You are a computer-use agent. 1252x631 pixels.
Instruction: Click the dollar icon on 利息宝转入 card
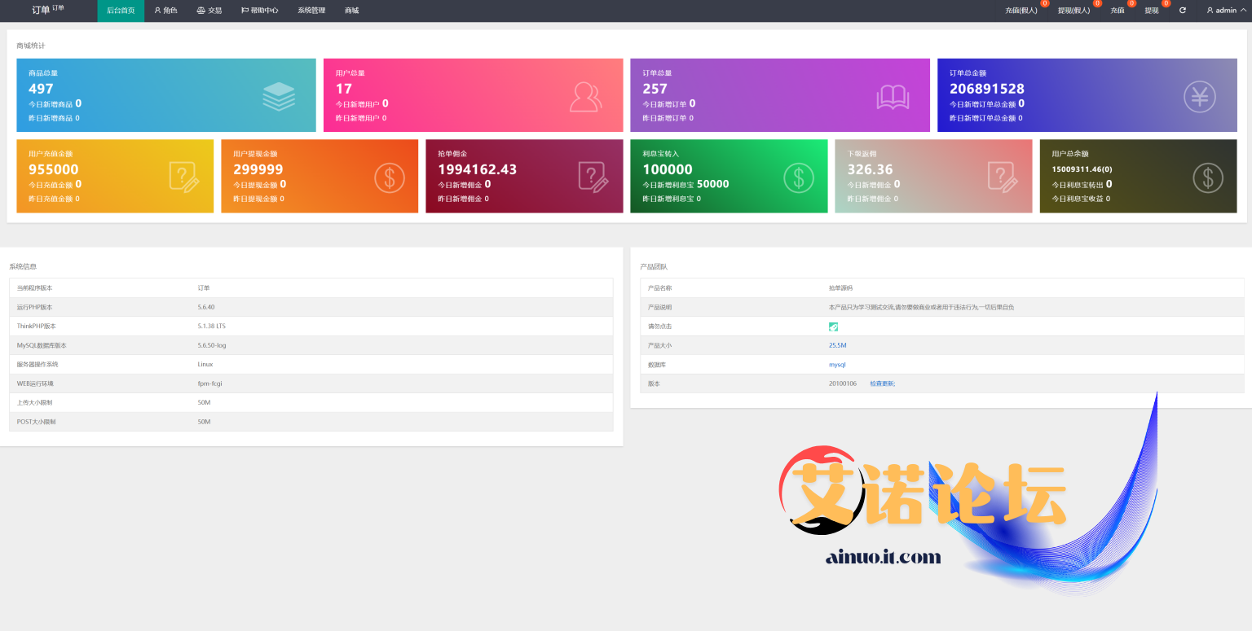[x=798, y=178]
